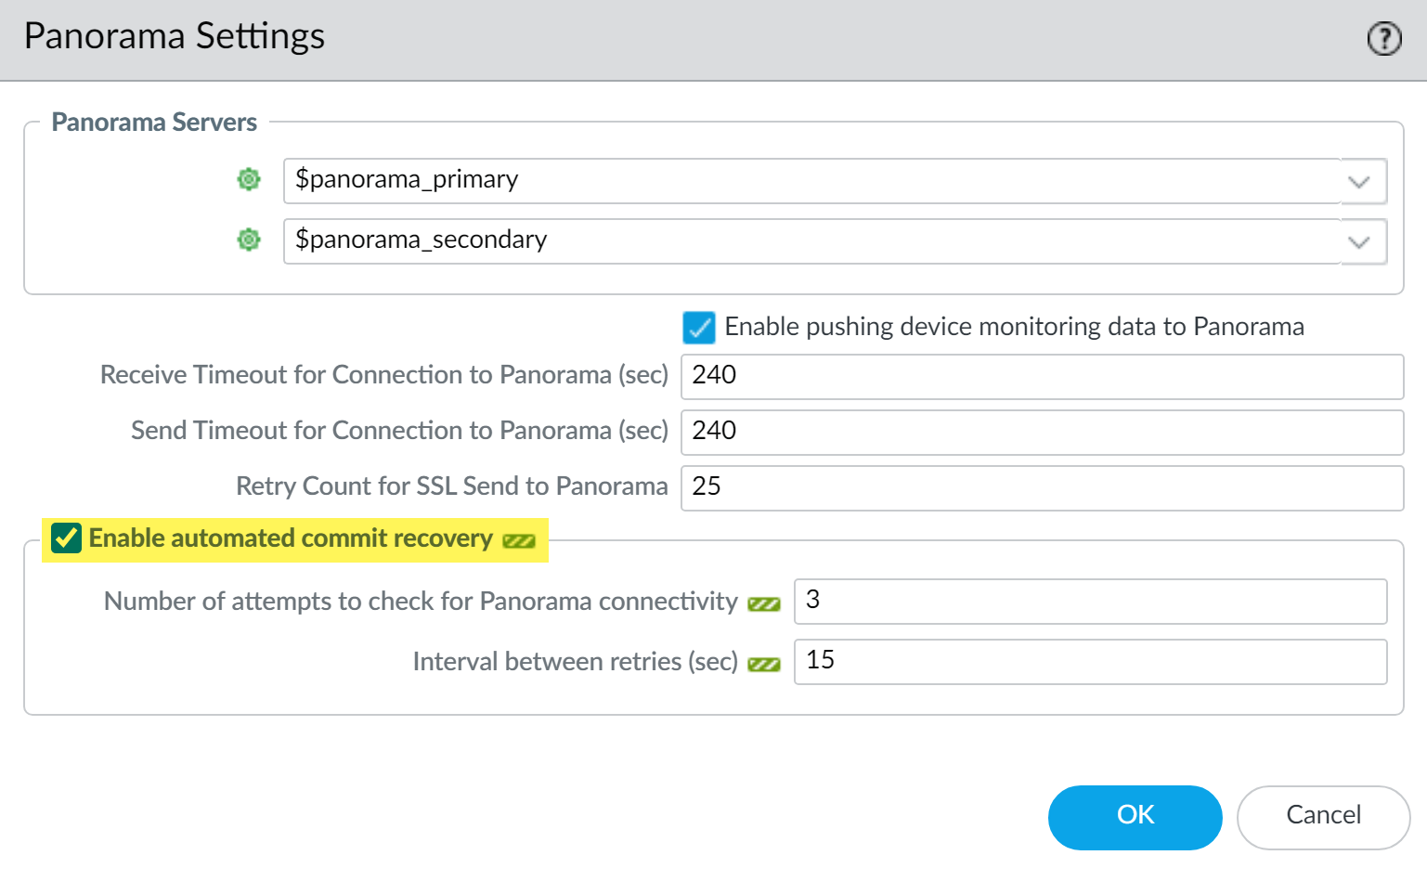Click the Panorama connectivity attempts field
1427x881 pixels.
[1090, 601]
